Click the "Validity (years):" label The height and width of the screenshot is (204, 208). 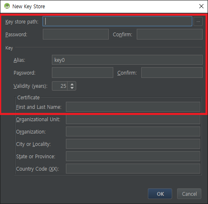pyautogui.click(x=30, y=86)
